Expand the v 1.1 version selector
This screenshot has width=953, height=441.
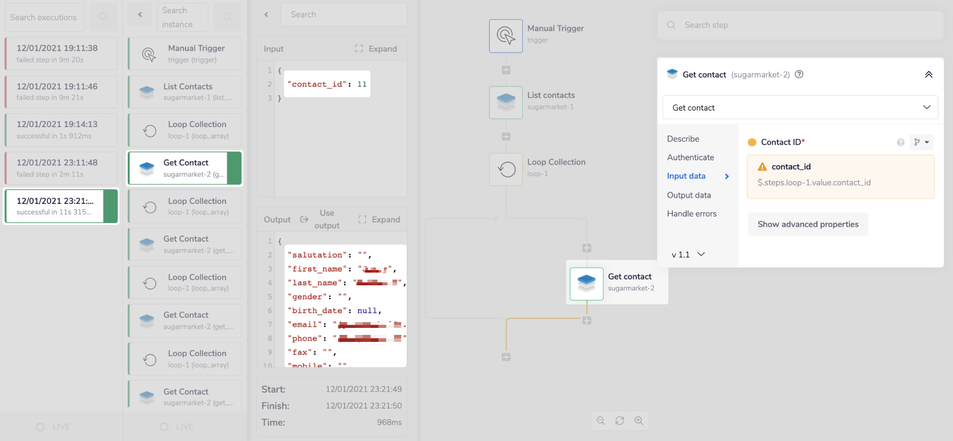click(x=687, y=254)
